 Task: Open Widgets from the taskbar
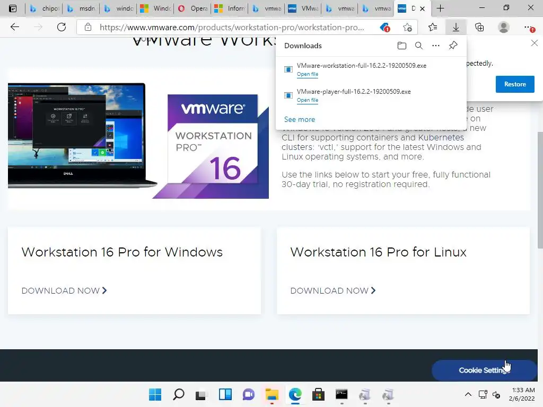(x=225, y=394)
